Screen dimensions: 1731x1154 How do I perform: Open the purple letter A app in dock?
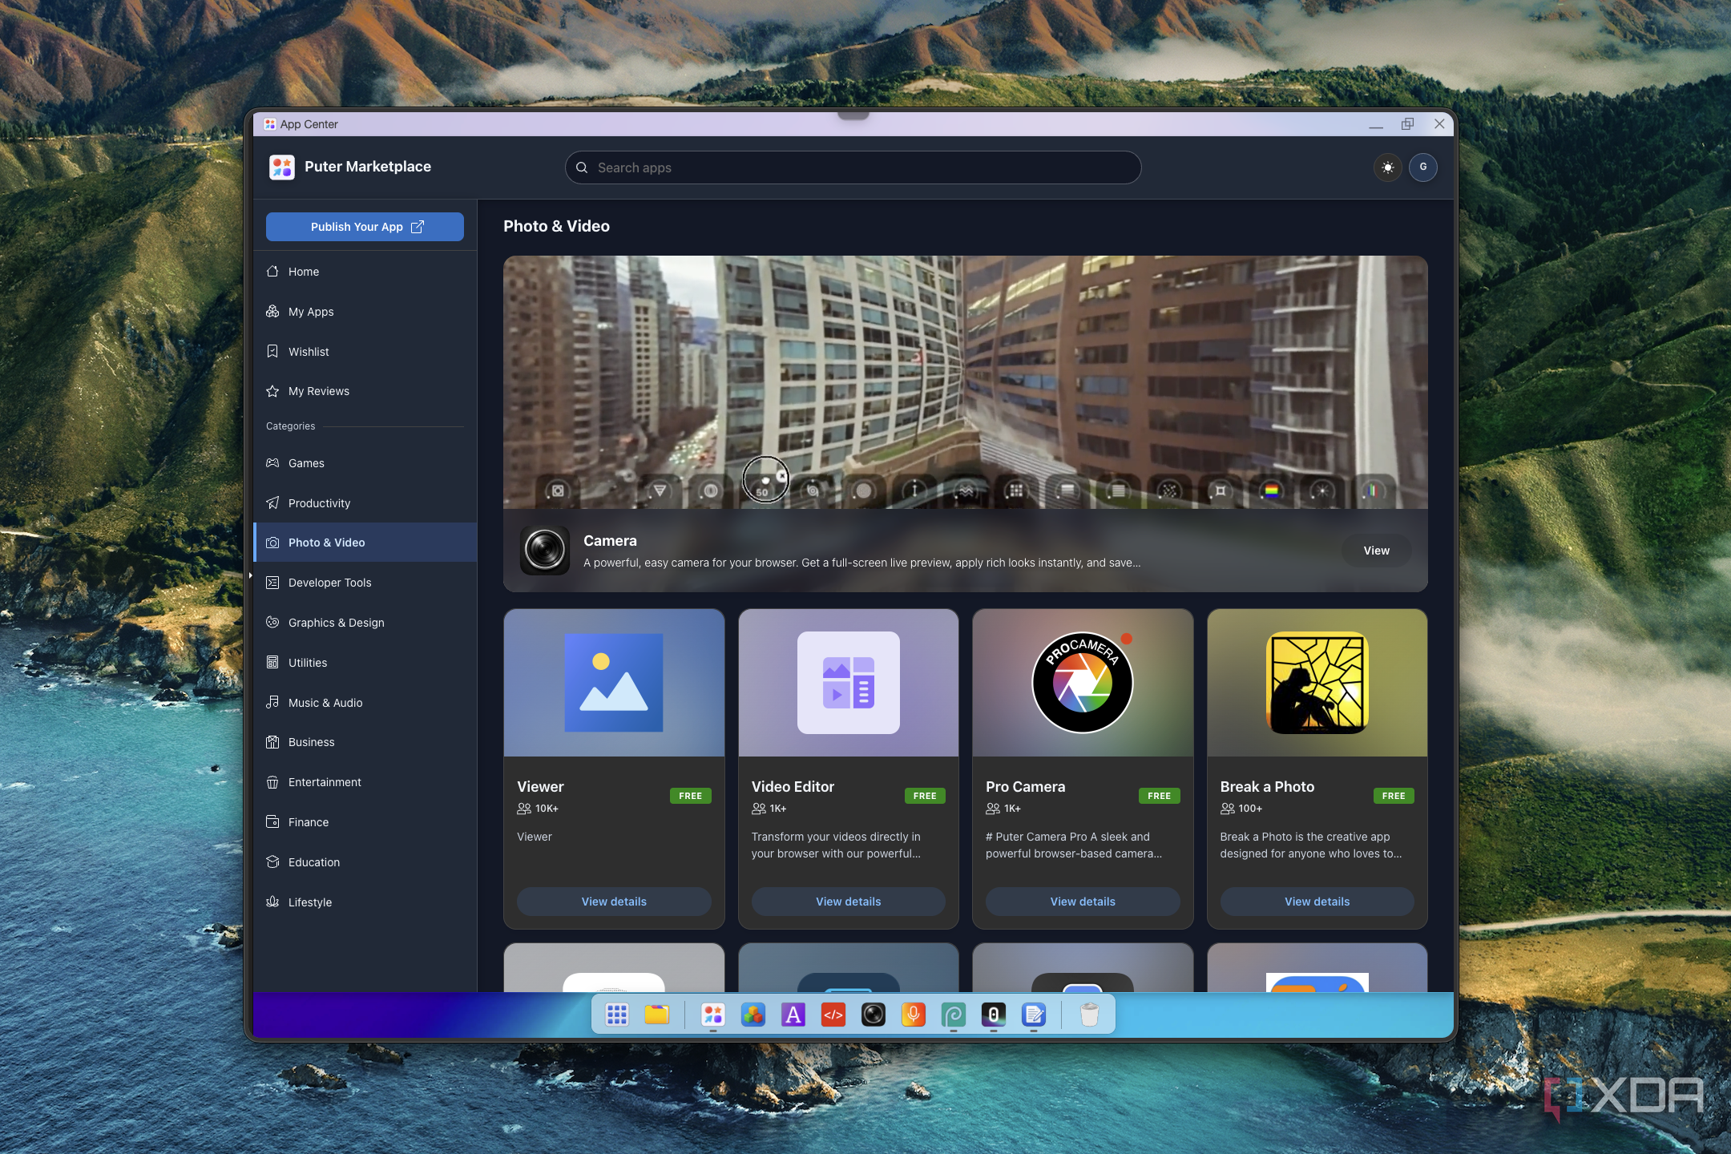pos(793,1015)
